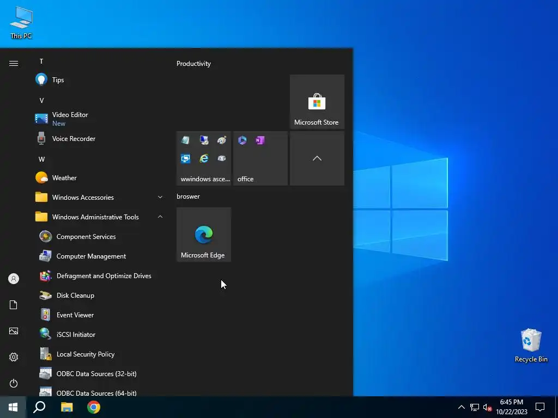558x418 pixels.
Task: Open taskbar Search
Action: 39,407
